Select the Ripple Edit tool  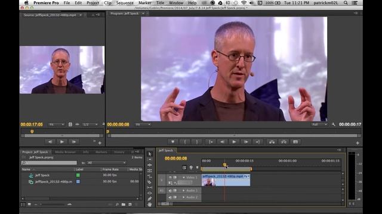tap(150, 165)
